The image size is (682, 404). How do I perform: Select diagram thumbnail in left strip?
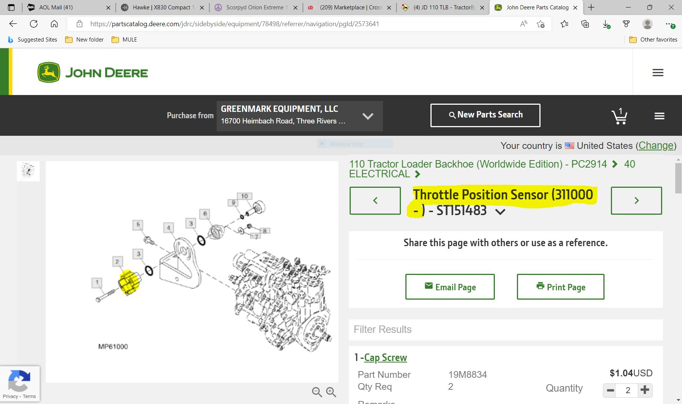[28, 171]
